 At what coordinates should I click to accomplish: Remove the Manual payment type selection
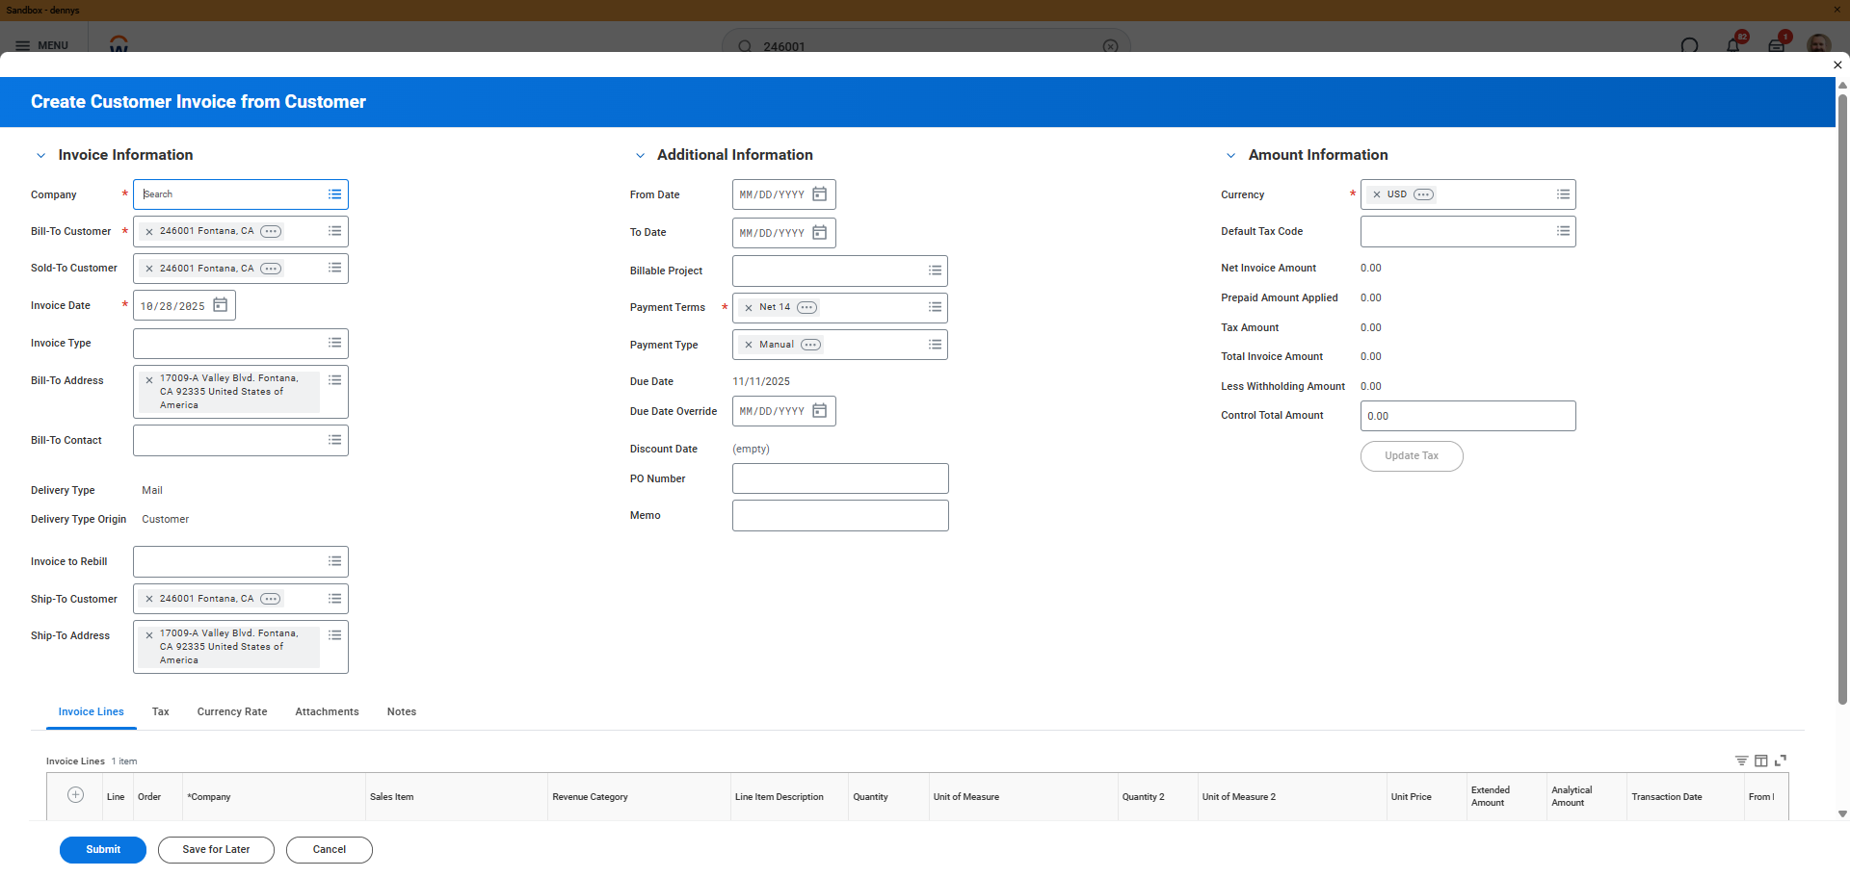(749, 345)
